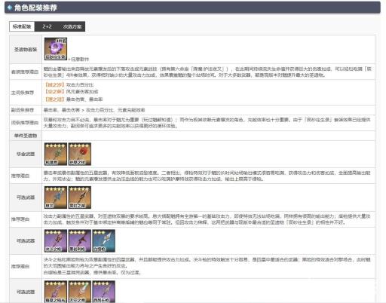Click the 圣遗物套装 row label
The image size is (386, 303).
pos(26,50)
